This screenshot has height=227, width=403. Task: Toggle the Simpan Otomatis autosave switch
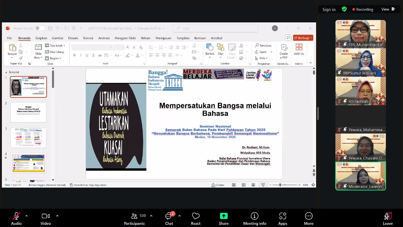tap(40, 28)
